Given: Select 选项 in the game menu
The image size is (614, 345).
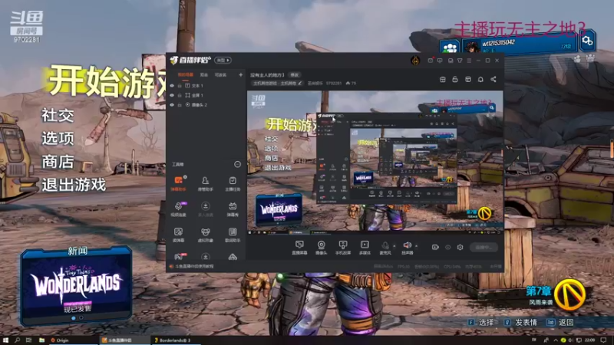Looking at the screenshot, I should (x=58, y=139).
